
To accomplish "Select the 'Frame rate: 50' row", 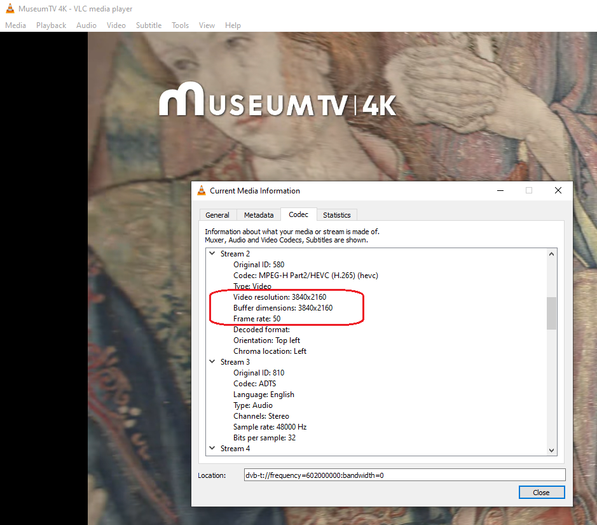I will coord(257,319).
